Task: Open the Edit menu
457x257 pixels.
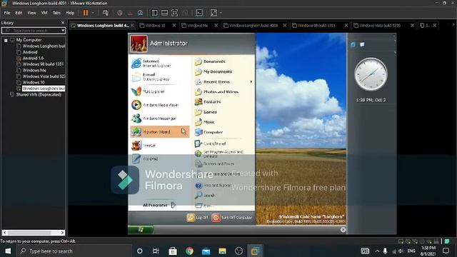Action: [19, 13]
